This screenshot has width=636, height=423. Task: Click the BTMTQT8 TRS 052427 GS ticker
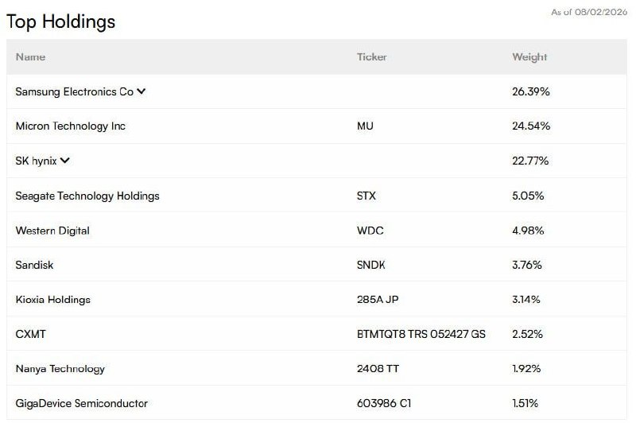pyautogui.click(x=421, y=334)
